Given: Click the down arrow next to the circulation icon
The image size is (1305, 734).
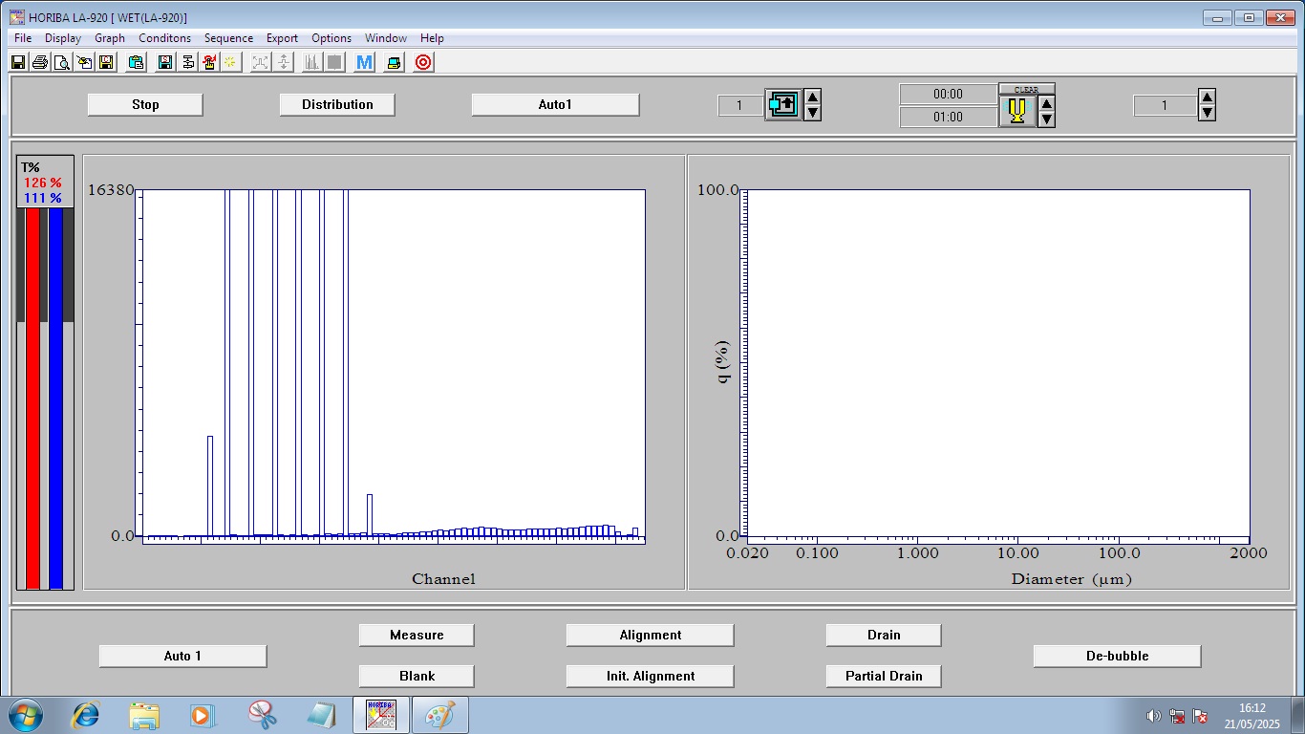Looking at the screenshot, I should point(813,113).
